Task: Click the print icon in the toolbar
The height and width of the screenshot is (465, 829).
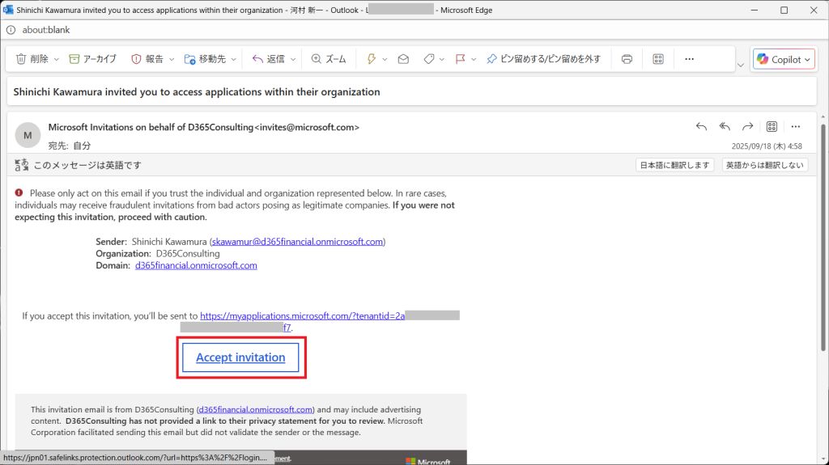Action: [x=627, y=59]
